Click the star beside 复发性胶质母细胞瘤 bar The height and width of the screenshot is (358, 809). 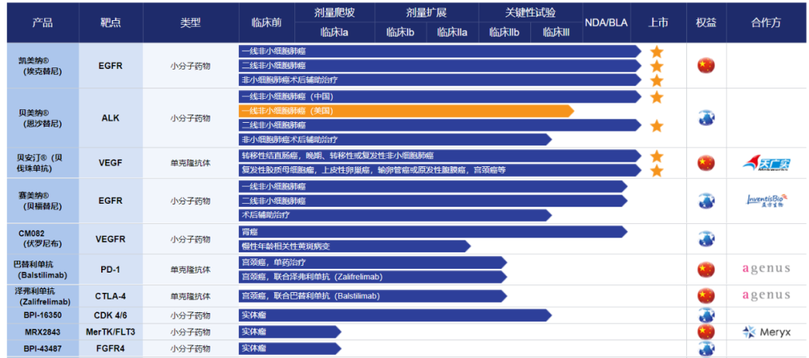tap(656, 170)
